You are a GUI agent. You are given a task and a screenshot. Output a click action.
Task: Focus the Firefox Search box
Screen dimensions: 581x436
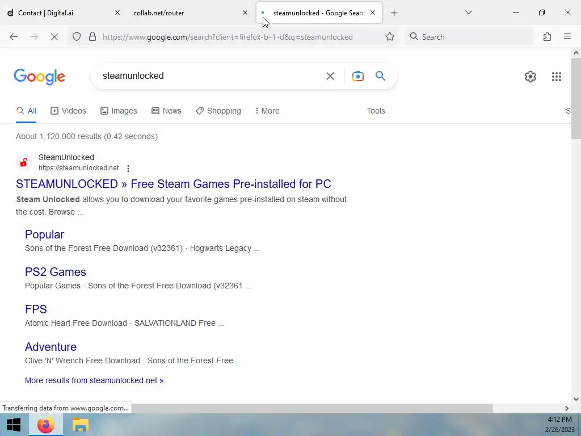coord(469,37)
